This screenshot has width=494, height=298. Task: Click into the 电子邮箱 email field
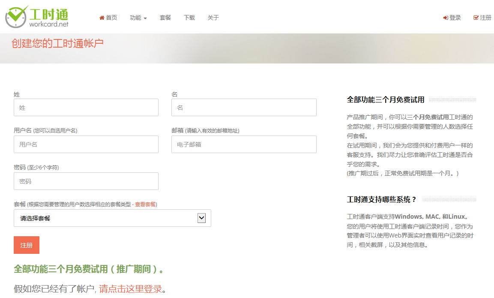pyautogui.click(x=244, y=144)
